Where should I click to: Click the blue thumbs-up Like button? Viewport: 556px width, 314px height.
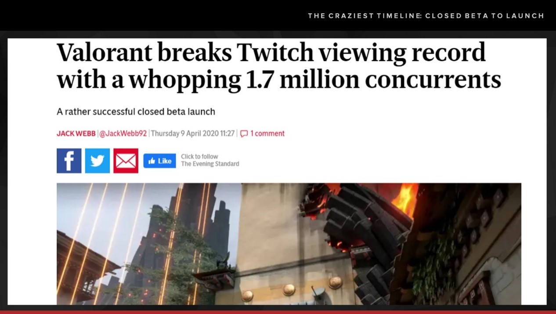point(160,161)
